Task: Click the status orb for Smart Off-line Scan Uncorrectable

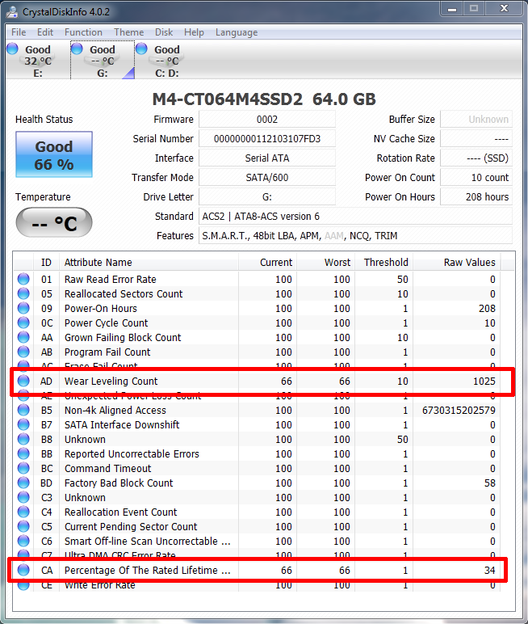Action: [x=23, y=541]
